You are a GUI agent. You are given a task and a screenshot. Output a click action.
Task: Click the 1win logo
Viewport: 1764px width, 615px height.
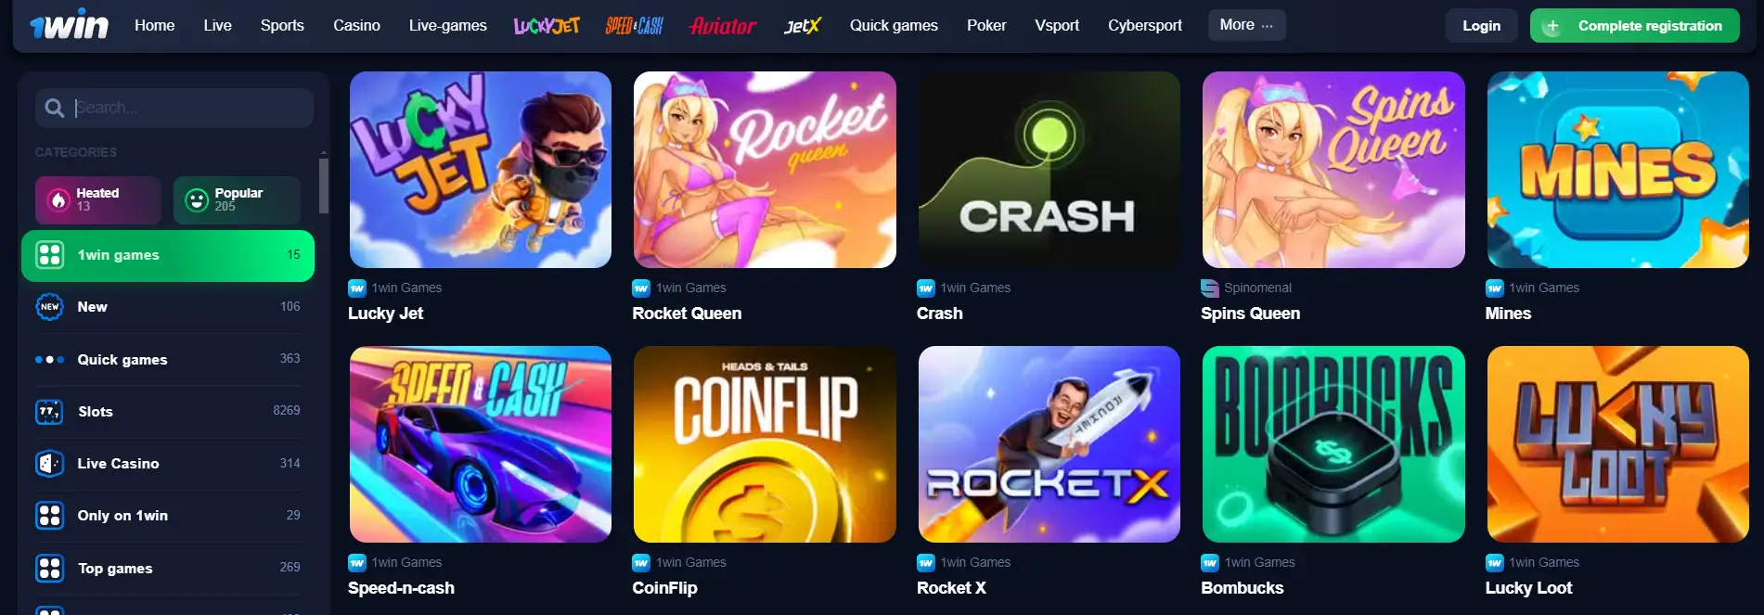pyautogui.click(x=70, y=25)
